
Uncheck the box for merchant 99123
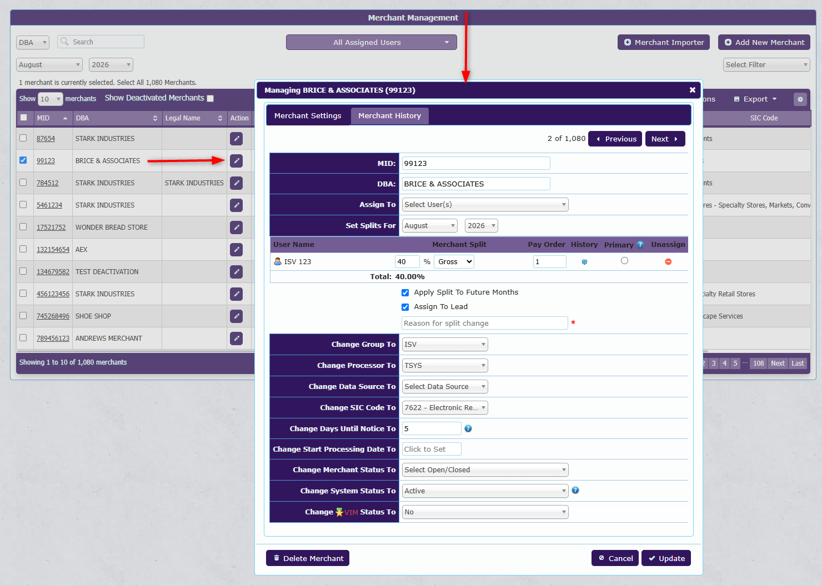click(x=23, y=160)
